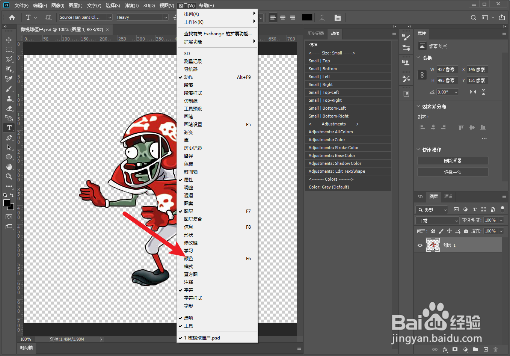Toggle Quick Mask mode
The image size is (510, 356).
9,217
